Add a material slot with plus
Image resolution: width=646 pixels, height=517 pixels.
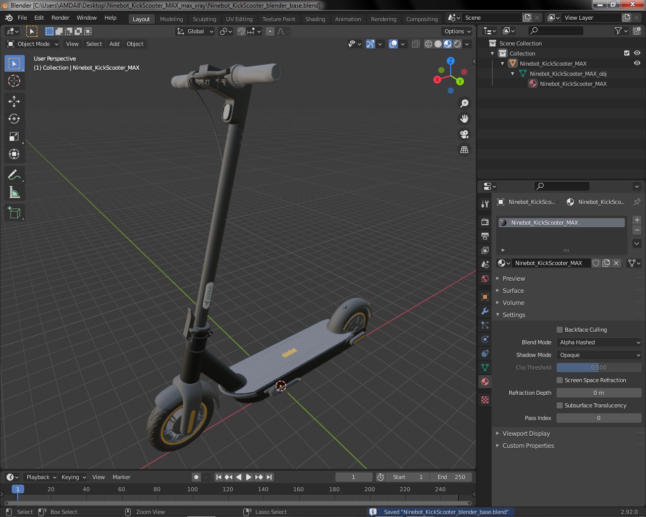637,220
